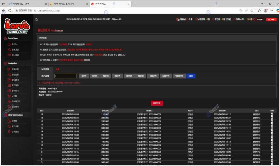Click the red 로그아웃 button

271,20
